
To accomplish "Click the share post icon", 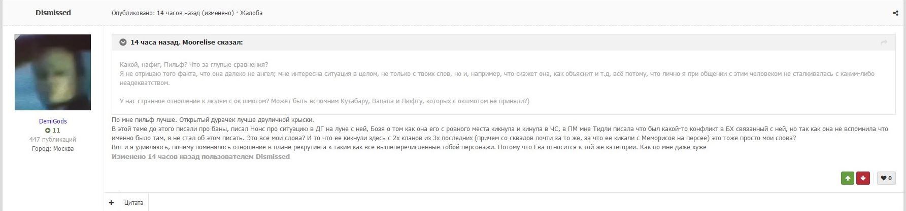I will (x=895, y=13).
